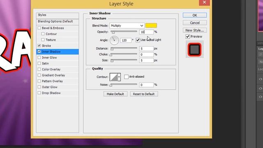Click the Noise value field

point(146,85)
